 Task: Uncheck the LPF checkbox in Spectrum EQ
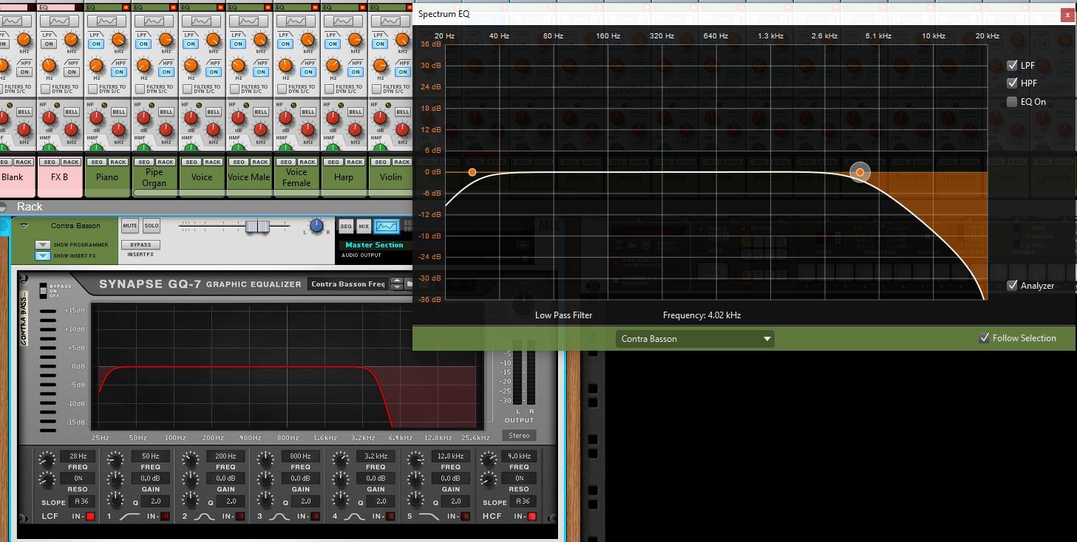[x=1013, y=65]
